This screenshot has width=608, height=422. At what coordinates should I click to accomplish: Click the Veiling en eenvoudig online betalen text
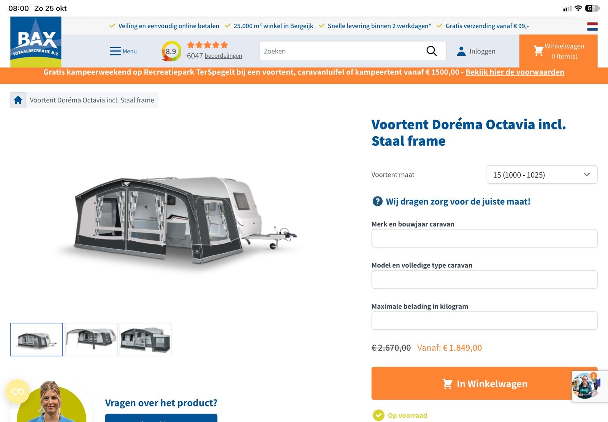pyautogui.click(x=169, y=26)
